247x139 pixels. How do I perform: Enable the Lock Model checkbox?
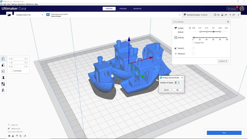[12, 71]
